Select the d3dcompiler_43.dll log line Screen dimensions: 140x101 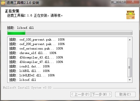pyautogui.click(x=36, y=57)
